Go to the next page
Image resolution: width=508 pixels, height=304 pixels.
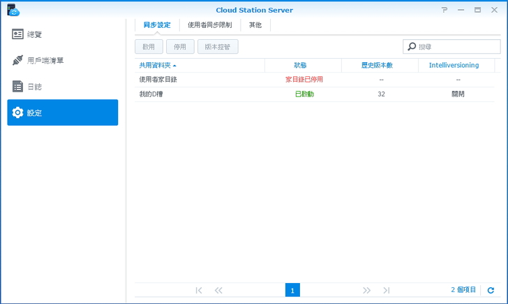click(x=366, y=290)
